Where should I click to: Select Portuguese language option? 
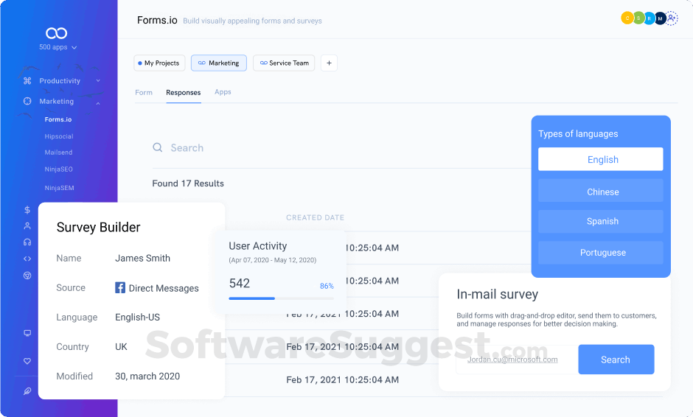point(601,253)
